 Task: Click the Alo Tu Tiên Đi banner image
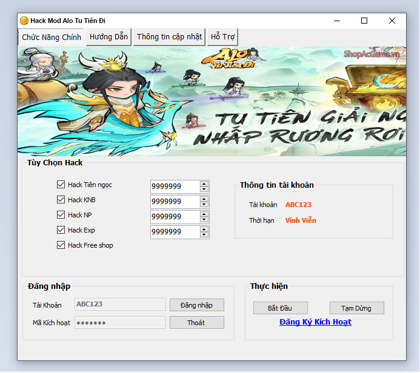tap(212, 101)
